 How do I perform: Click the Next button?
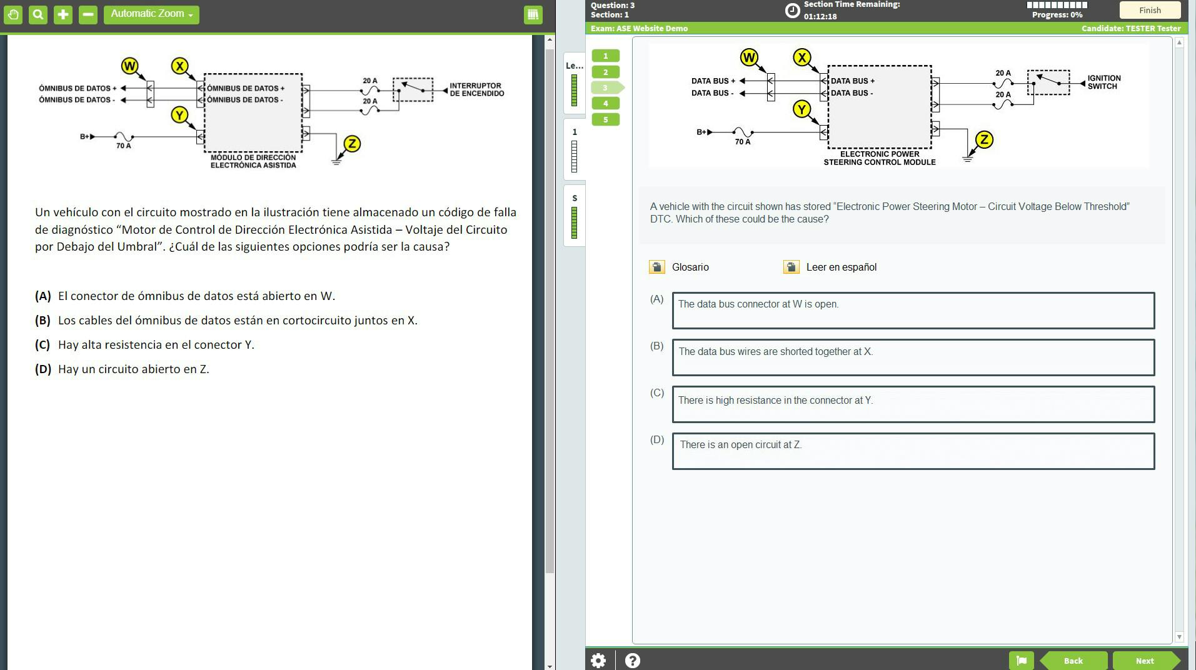tap(1144, 660)
